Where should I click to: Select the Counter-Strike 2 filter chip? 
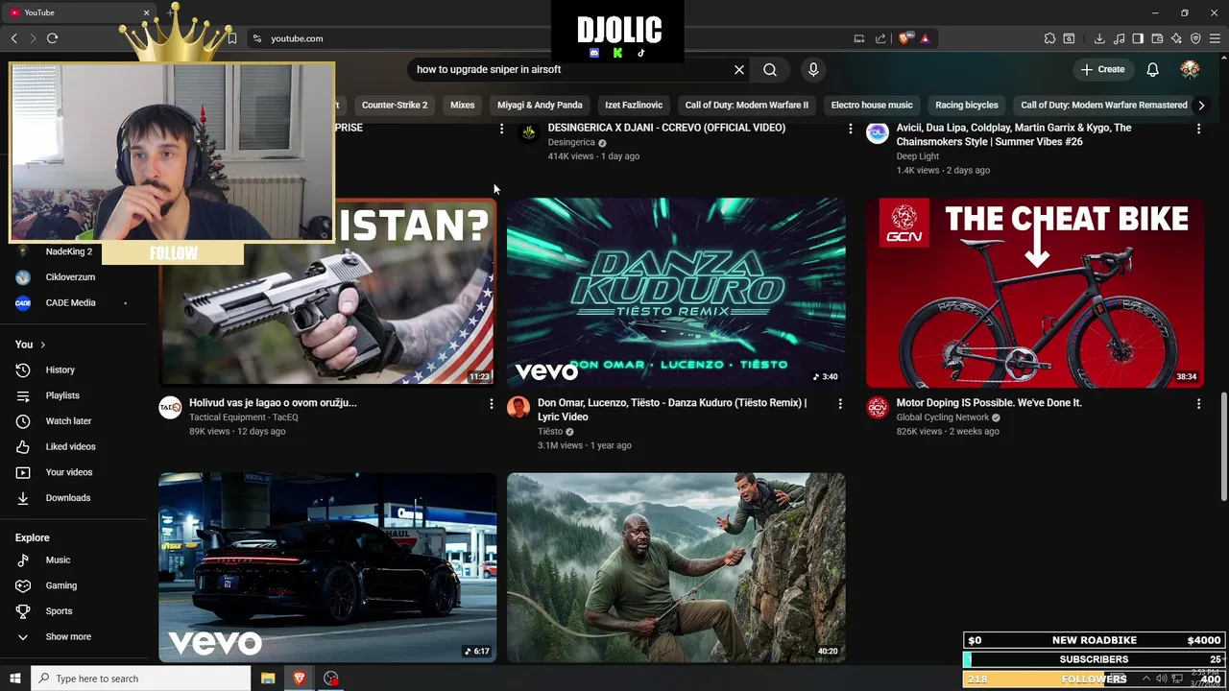point(395,105)
